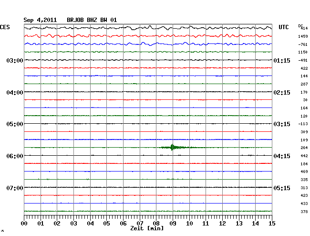Click the "14" minute label on time axis
Screen dimensions: 310x236
255,224
